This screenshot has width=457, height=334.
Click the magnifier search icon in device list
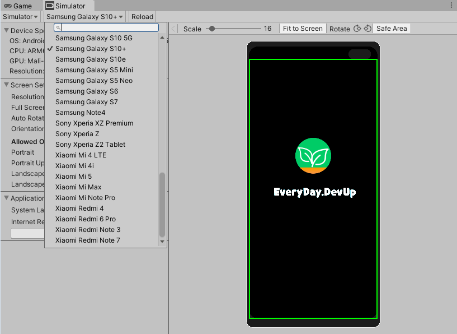[58, 27]
